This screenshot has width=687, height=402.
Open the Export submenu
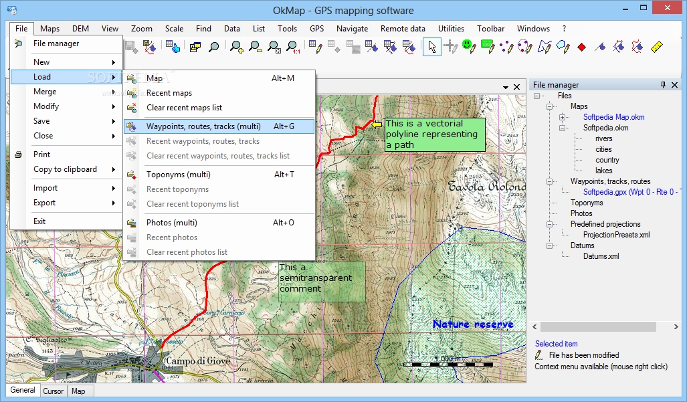tap(66, 203)
